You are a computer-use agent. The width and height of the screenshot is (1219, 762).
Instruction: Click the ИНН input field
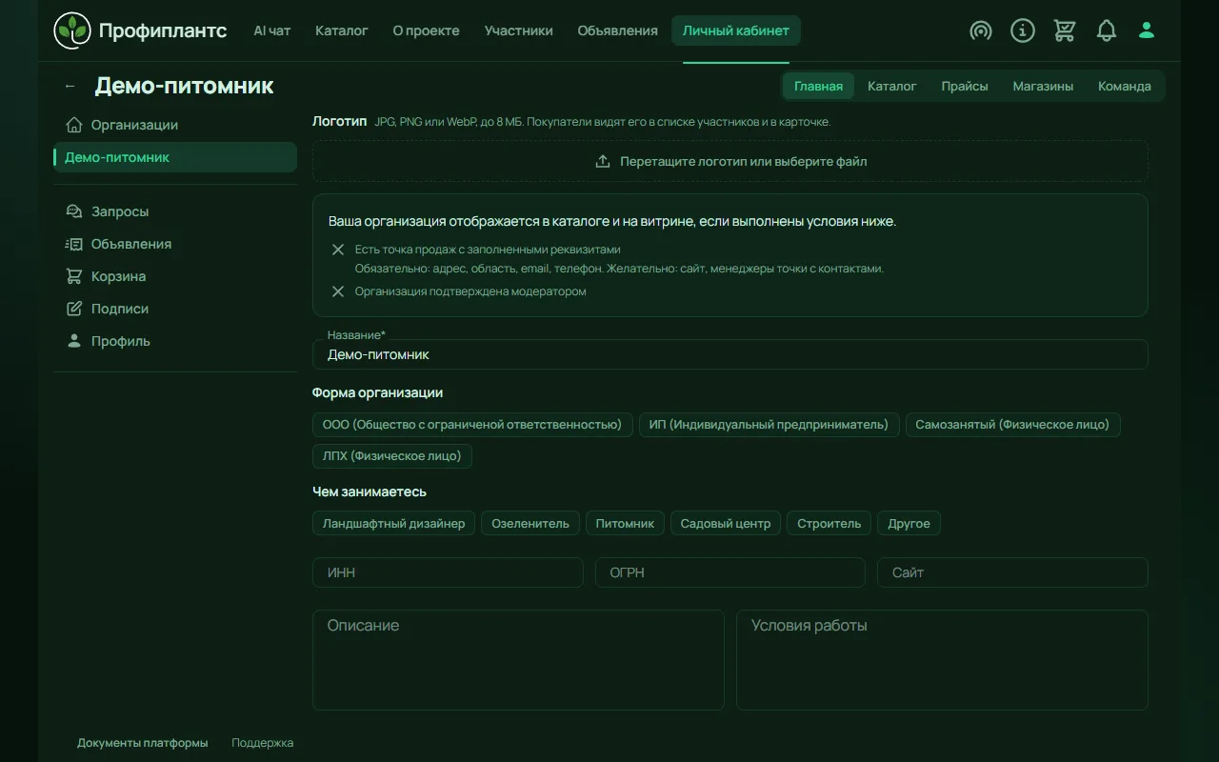(448, 572)
